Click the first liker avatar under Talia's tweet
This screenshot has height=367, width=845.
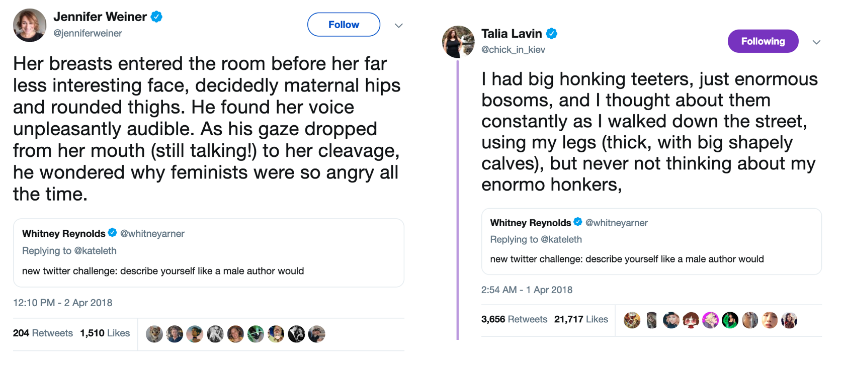[x=632, y=320]
